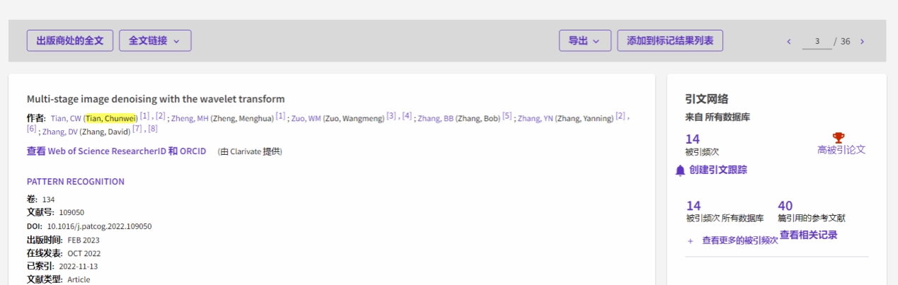Expand the 导出 export dropdown
This screenshot has height=285, width=898.
coord(584,40)
